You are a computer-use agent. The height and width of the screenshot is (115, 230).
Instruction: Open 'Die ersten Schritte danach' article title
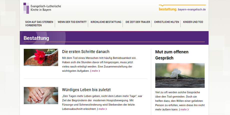click(86, 52)
